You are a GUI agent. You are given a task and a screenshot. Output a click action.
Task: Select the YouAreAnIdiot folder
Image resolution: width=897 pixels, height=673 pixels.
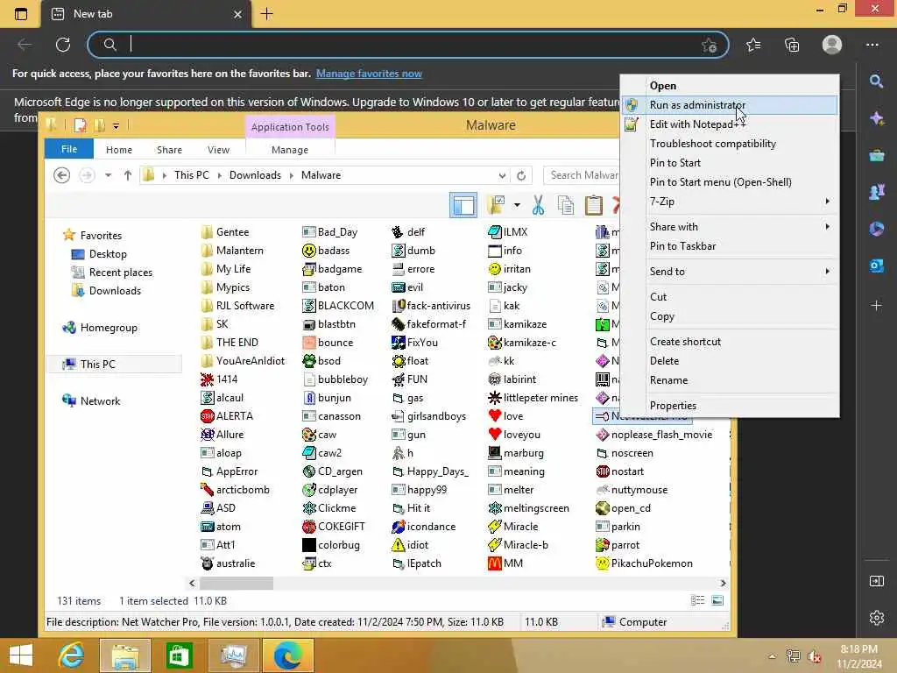click(244, 361)
